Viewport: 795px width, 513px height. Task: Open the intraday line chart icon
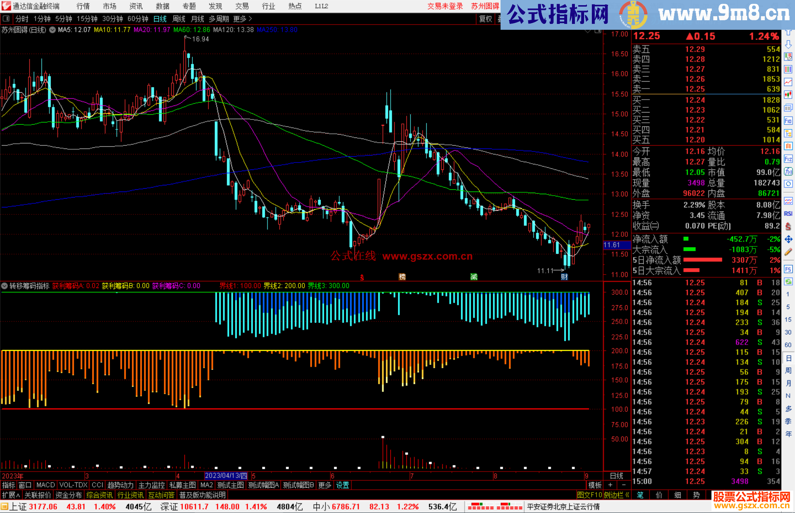788,82
